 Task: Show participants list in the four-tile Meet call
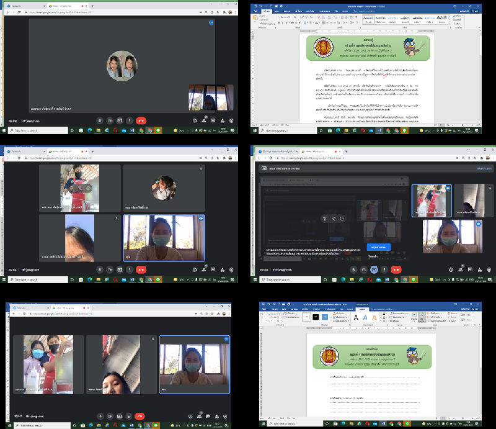[x=204, y=269]
